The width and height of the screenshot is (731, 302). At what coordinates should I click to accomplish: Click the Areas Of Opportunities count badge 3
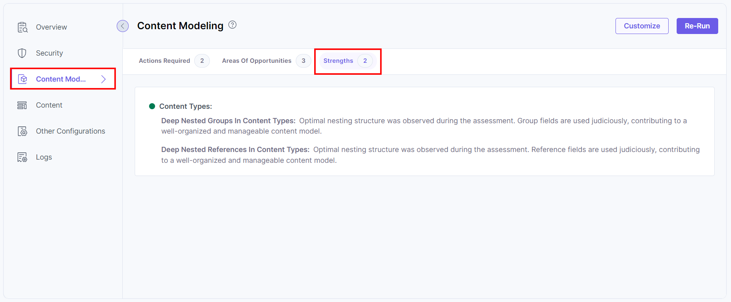coord(303,61)
